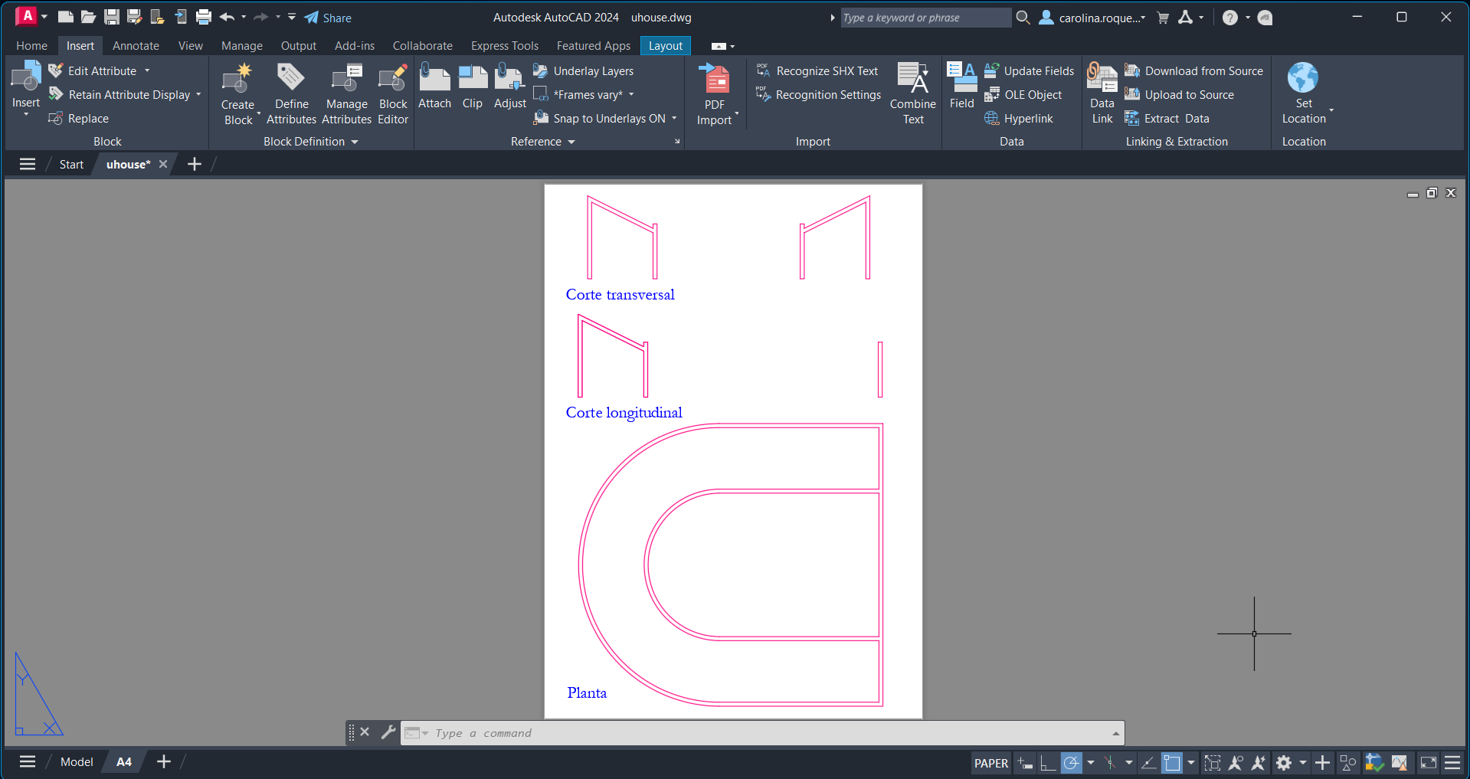Switch to the Start file tab
The height and width of the screenshot is (779, 1470).
click(71, 165)
